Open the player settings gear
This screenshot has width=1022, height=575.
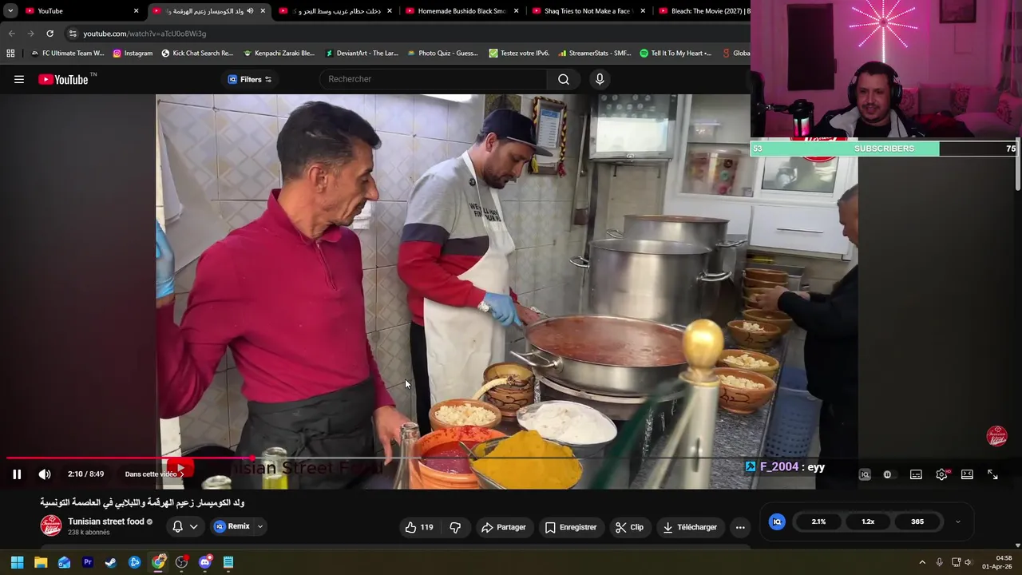point(942,474)
